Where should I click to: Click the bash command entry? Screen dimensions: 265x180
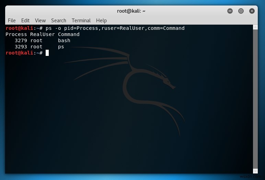coord(64,40)
